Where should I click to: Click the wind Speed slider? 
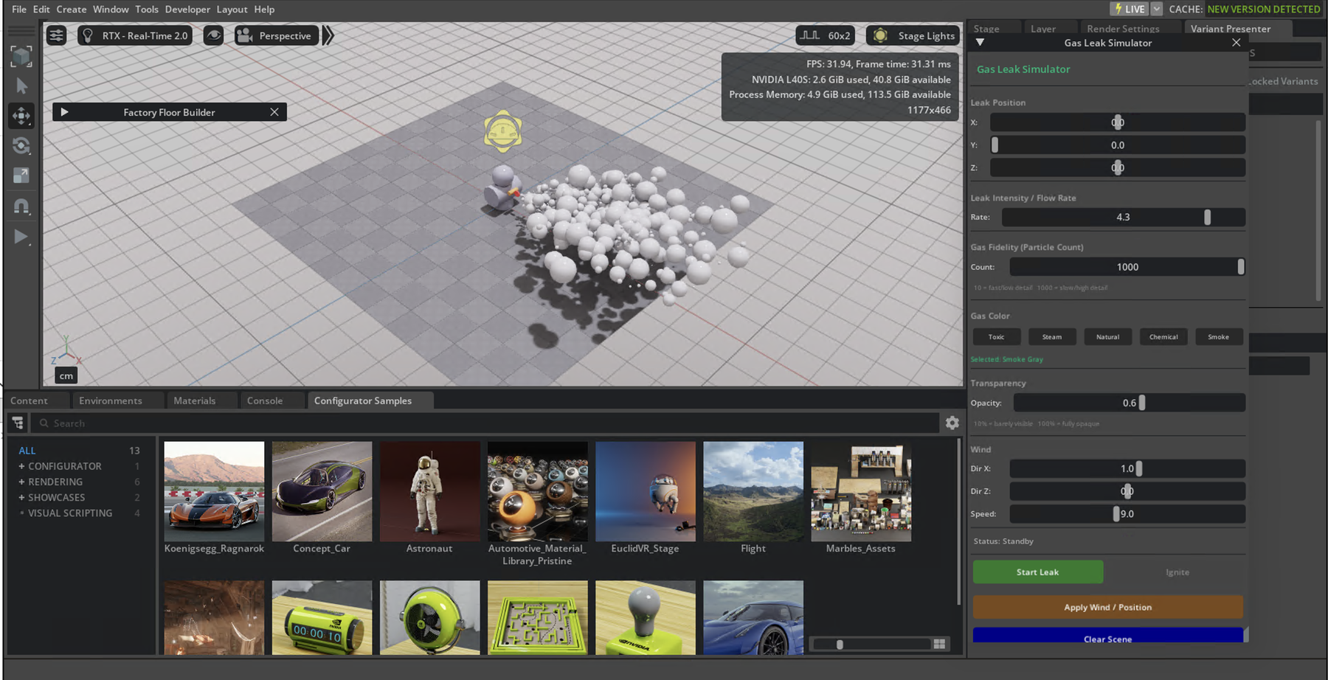click(x=1127, y=514)
